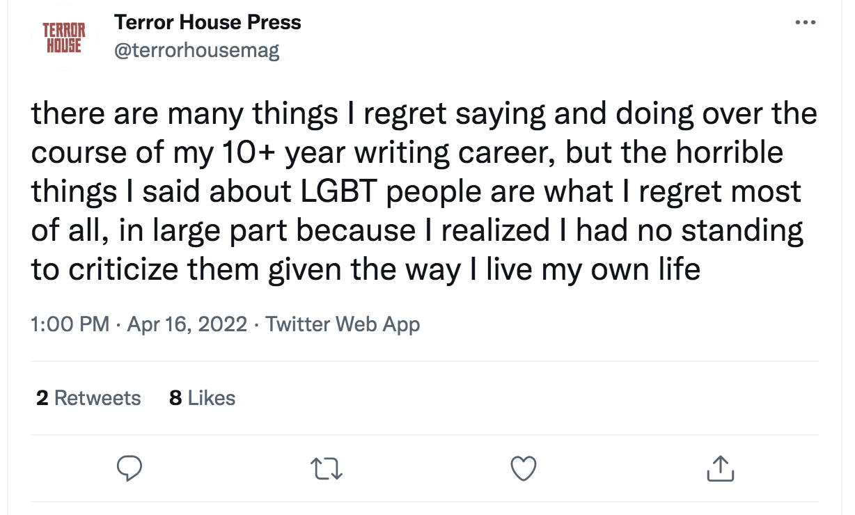Image resolution: width=855 pixels, height=515 pixels.
Task: Open the Terror House Press profile name
Action: [207, 22]
